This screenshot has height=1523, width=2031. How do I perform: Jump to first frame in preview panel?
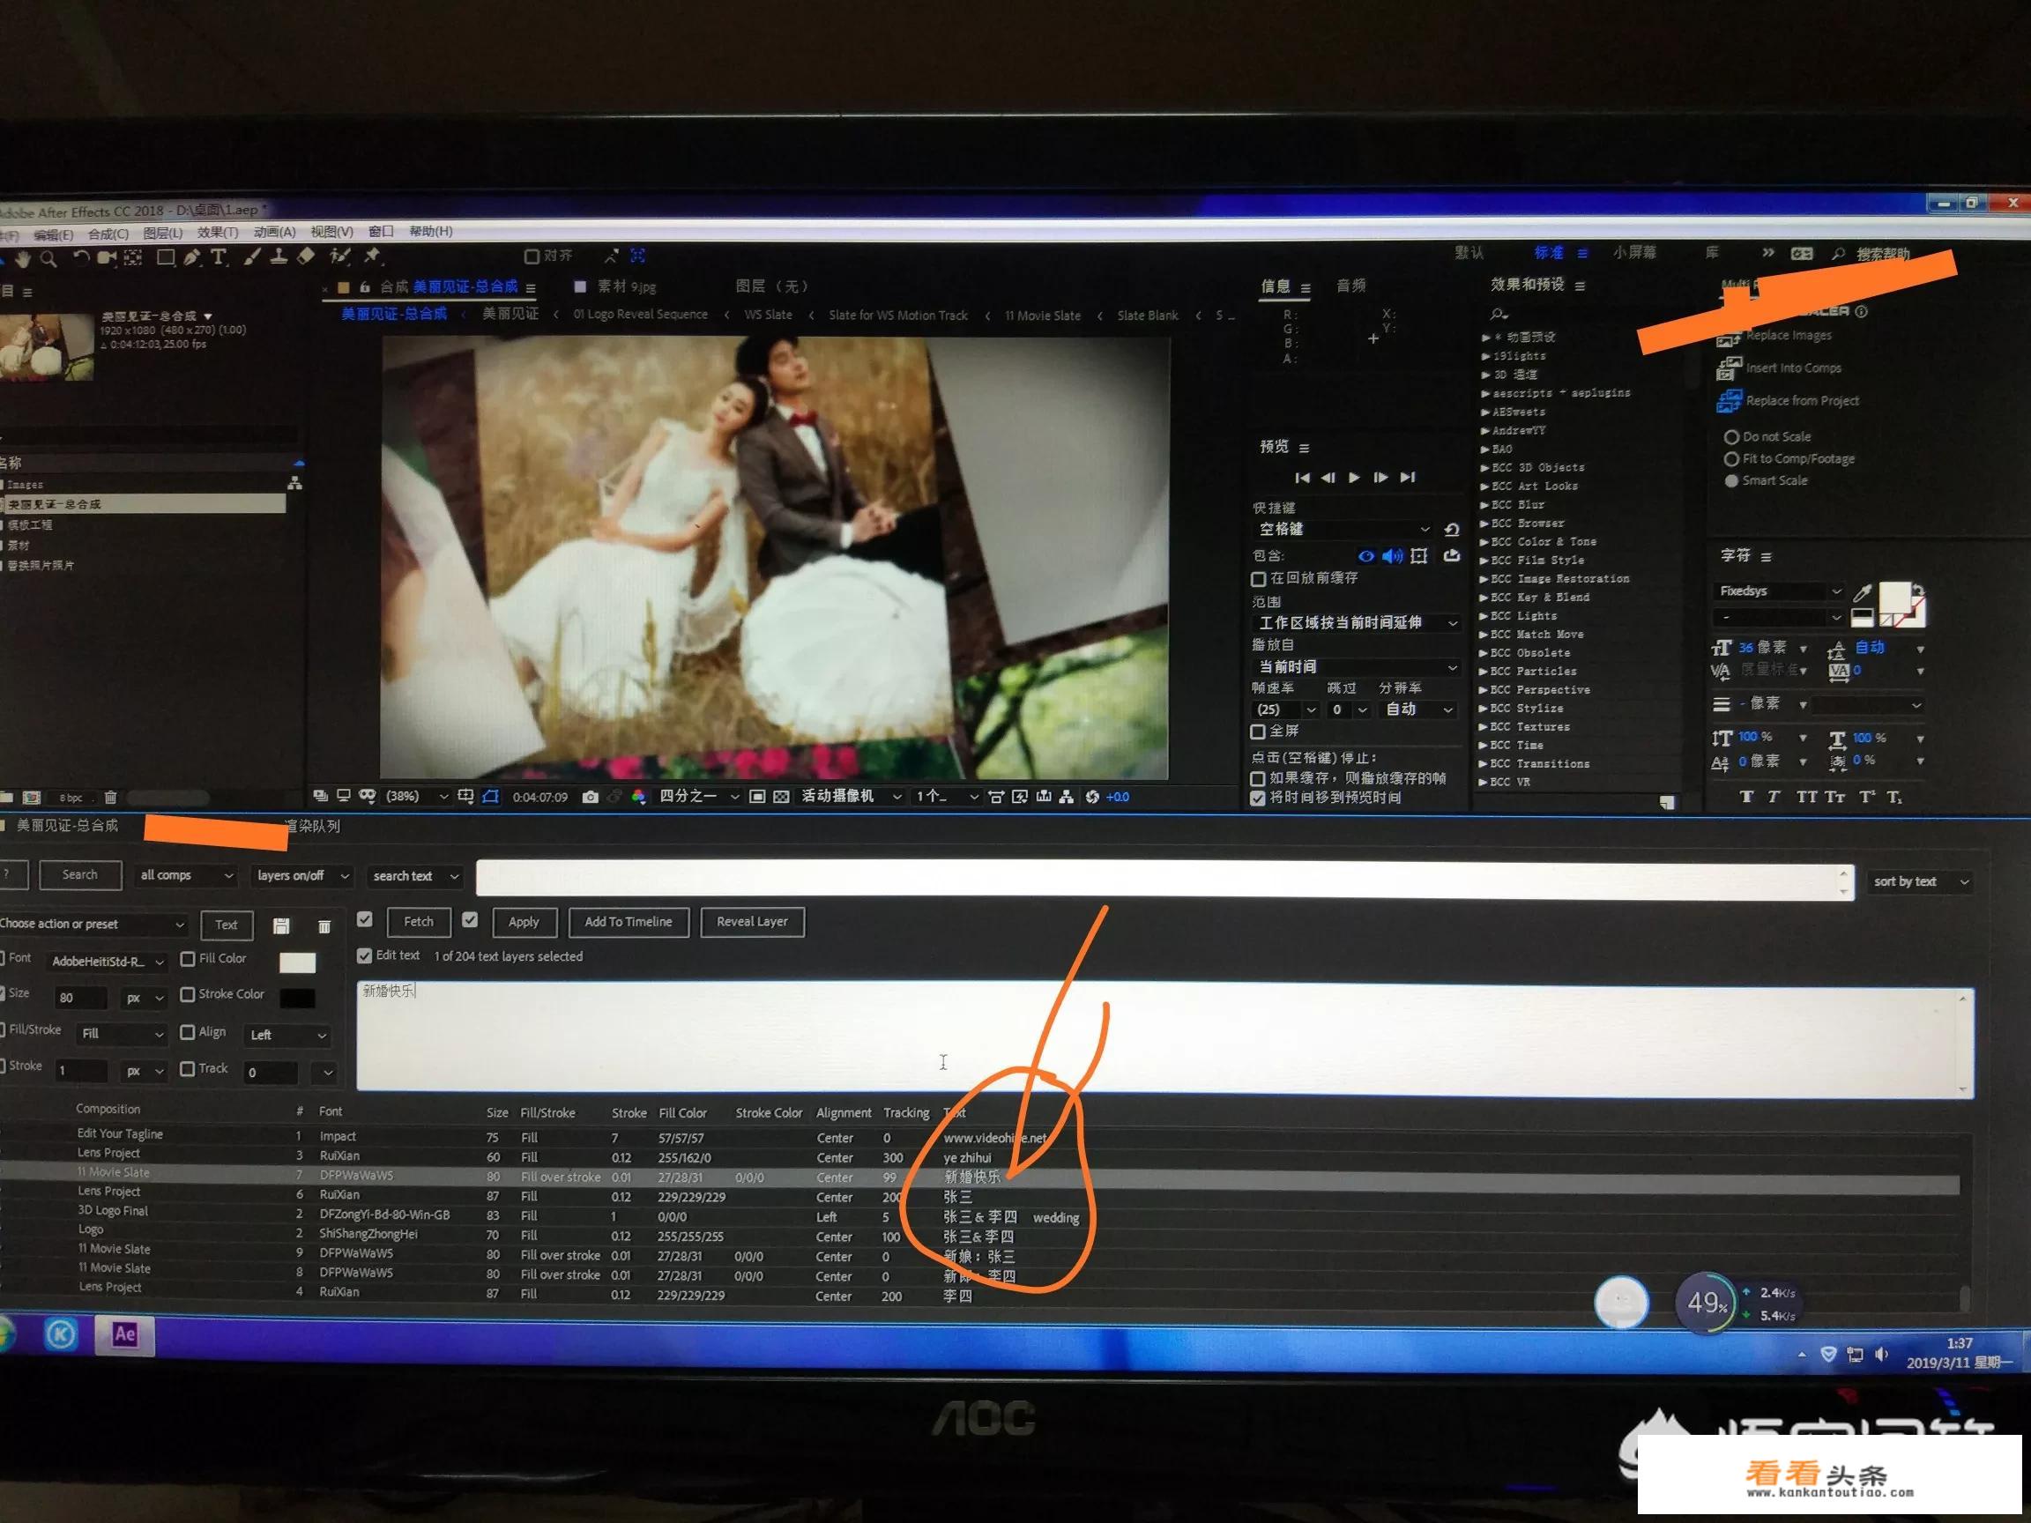[1302, 478]
